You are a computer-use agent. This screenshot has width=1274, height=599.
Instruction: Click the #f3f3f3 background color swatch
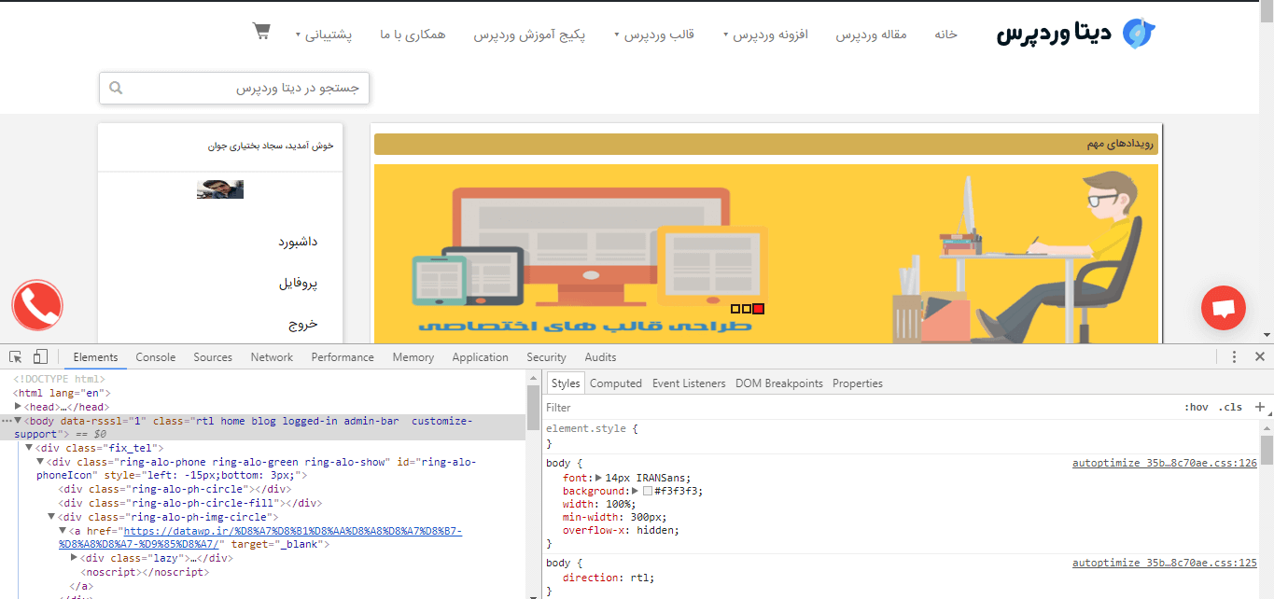pyautogui.click(x=648, y=491)
